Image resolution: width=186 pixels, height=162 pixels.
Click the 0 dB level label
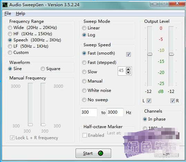pos(161,28)
